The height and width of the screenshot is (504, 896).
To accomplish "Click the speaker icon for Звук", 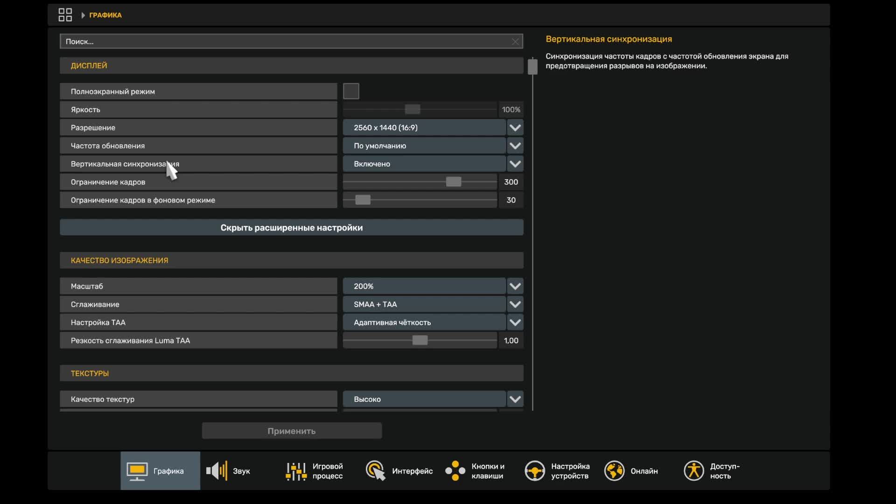I will (x=217, y=471).
